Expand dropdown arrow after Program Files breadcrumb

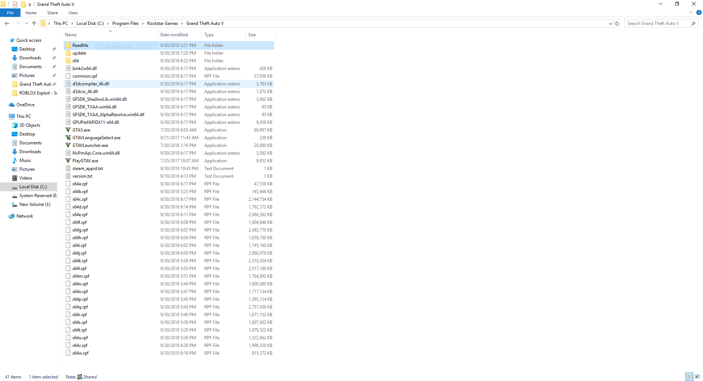(x=143, y=23)
